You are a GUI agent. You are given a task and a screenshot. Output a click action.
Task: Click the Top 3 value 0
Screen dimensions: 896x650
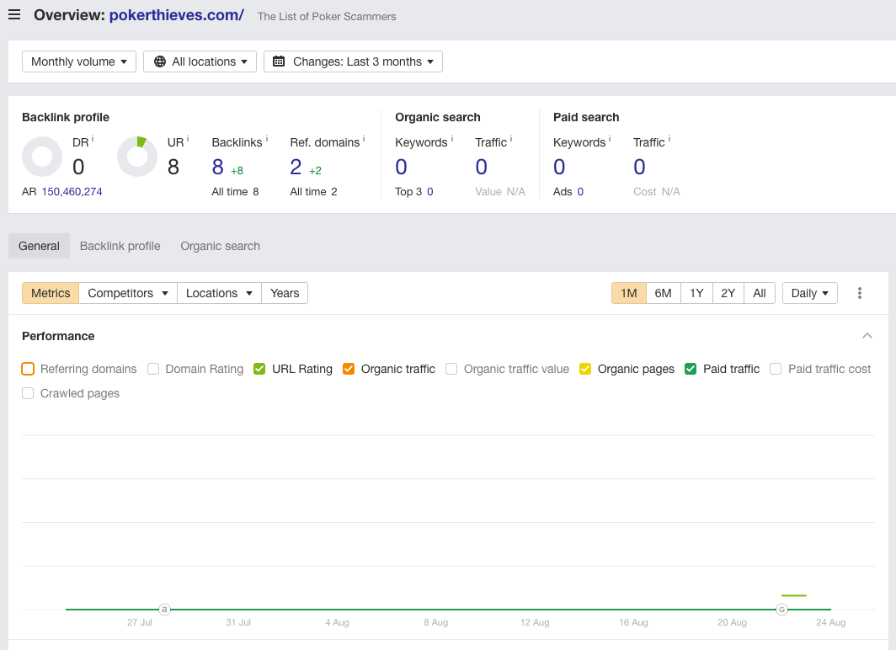point(430,192)
